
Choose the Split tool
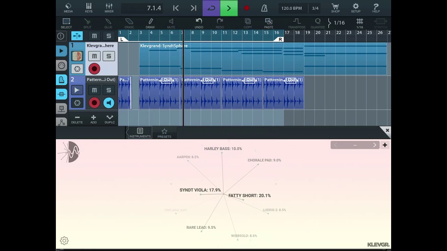point(87,23)
